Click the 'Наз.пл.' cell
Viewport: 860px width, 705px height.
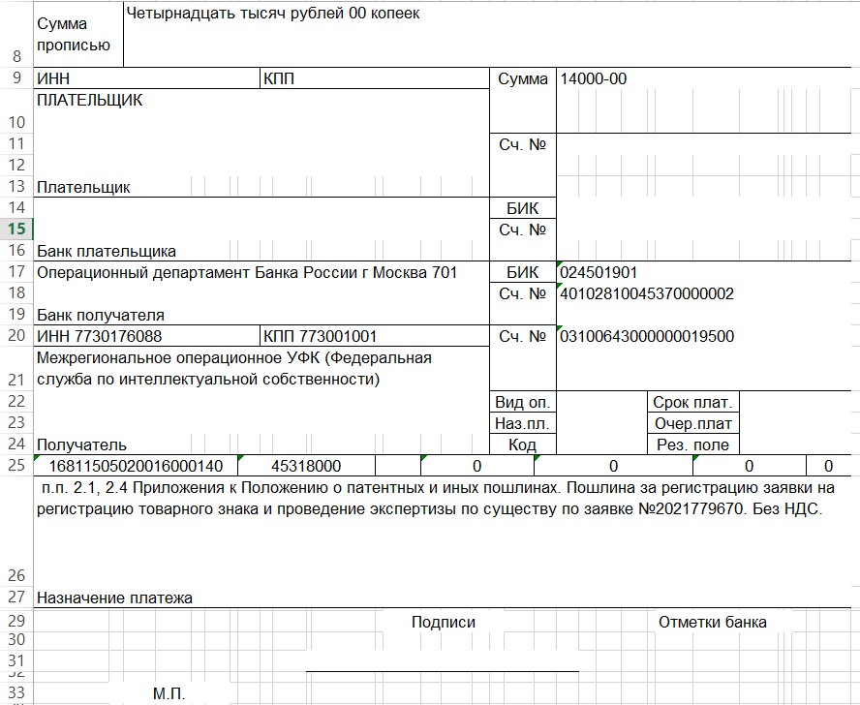click(x=523, y=423)
